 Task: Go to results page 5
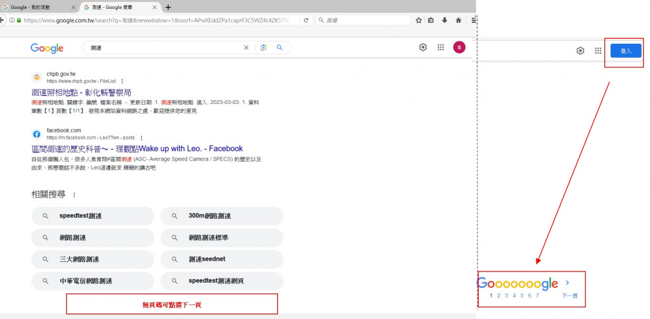pyautogui.click(x=522, y=296)
